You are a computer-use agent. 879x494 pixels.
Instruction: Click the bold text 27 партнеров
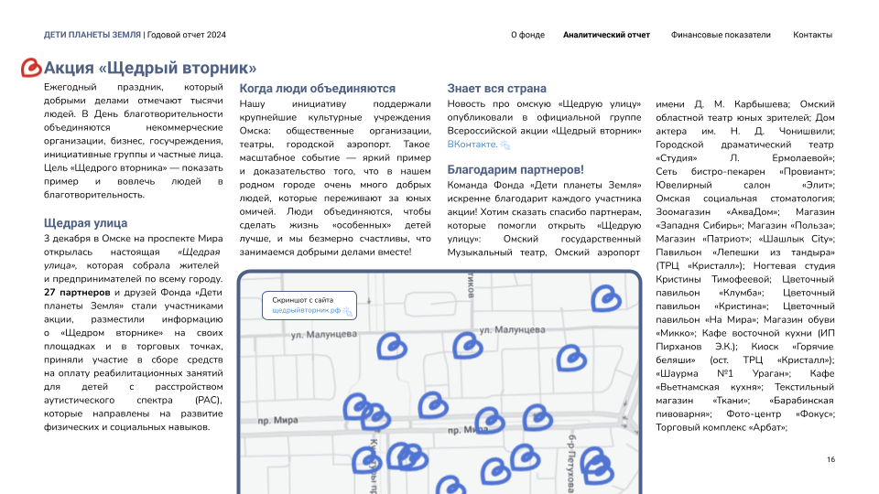click(77, 293)
